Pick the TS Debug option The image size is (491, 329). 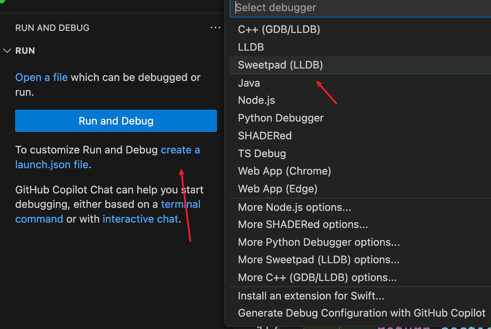tap(262, 154)
